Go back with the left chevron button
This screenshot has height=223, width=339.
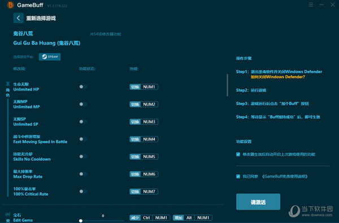point(19,18)
